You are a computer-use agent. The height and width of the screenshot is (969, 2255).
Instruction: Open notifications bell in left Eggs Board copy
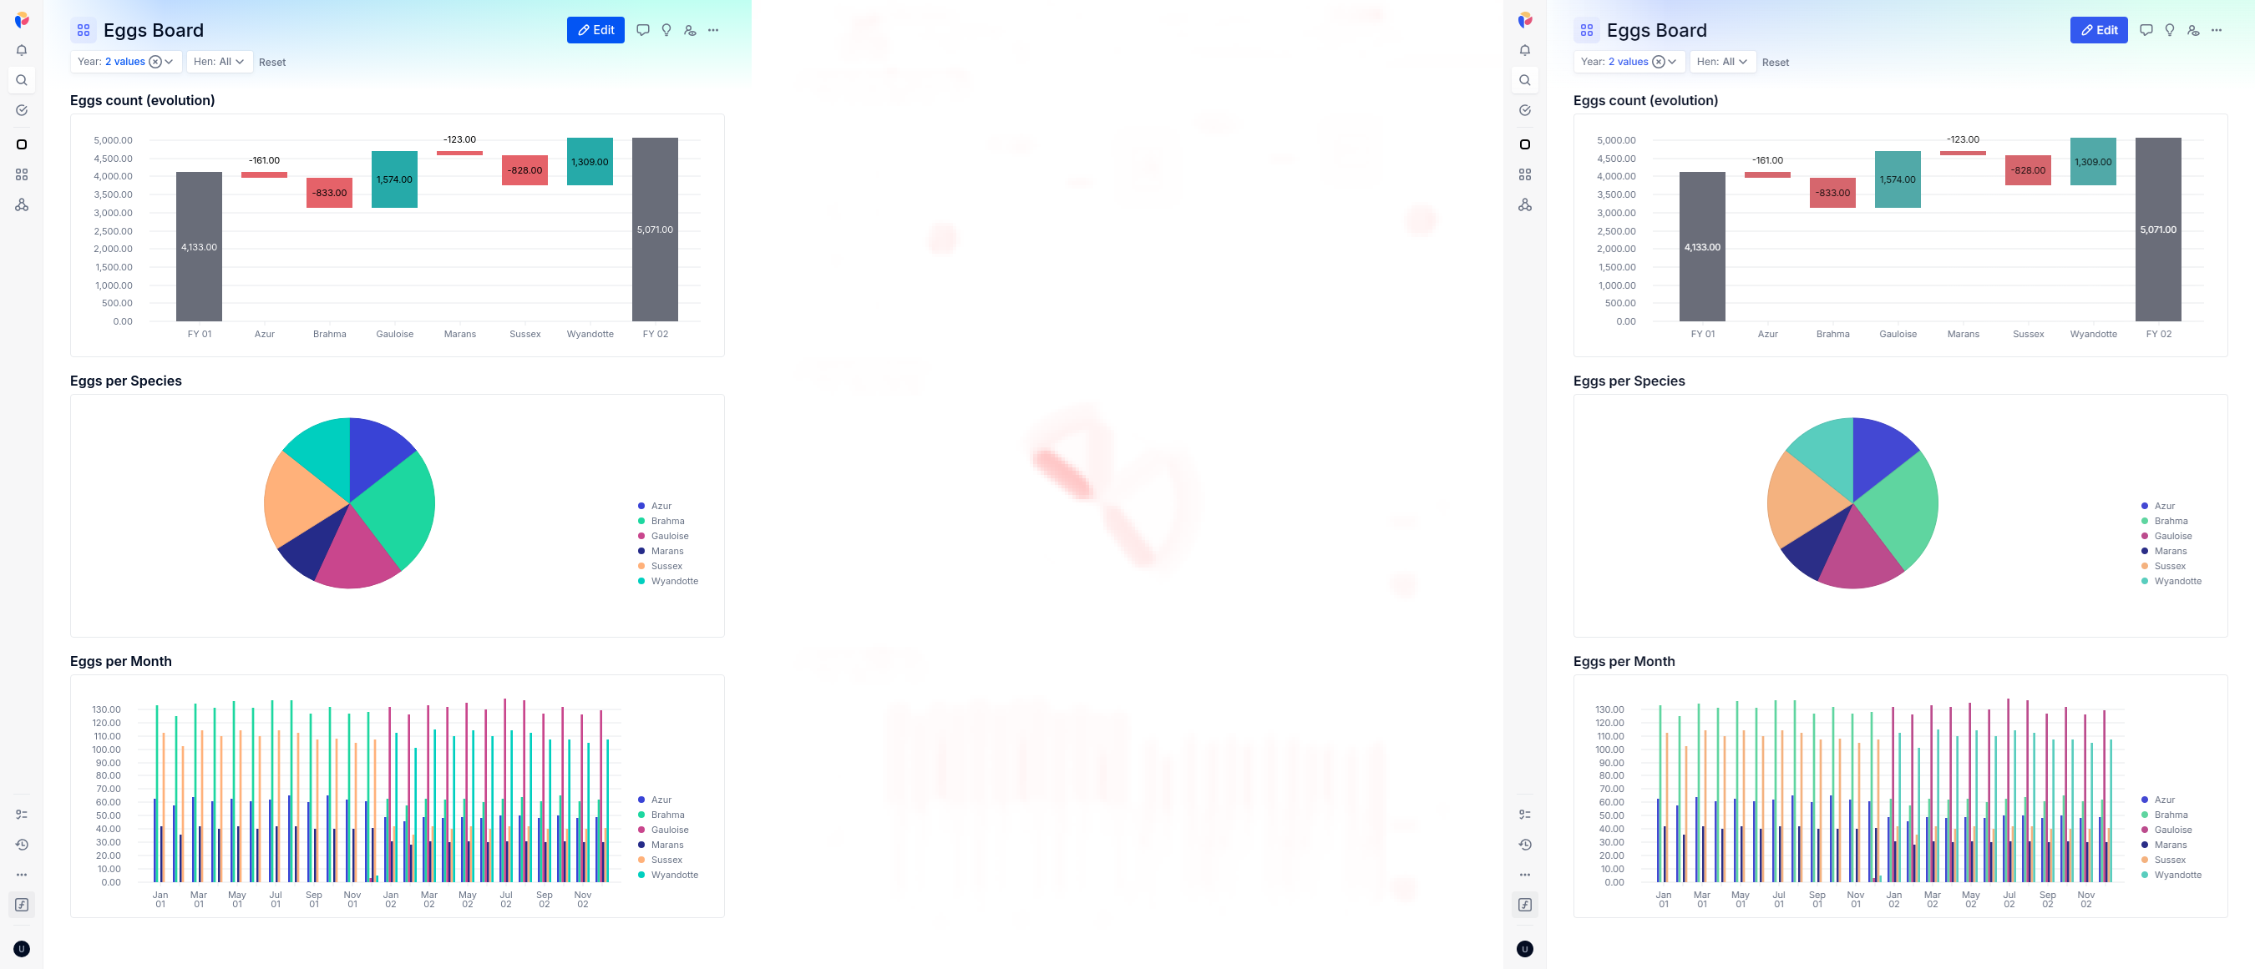(22, 50)
